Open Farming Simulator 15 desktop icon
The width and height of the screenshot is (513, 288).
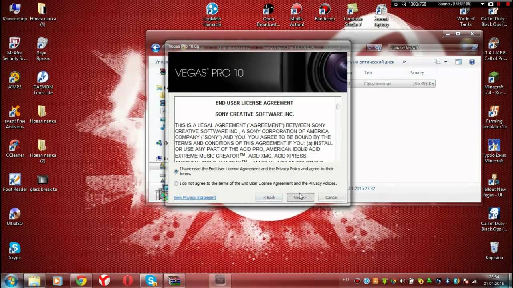click(x=494, y=117)
